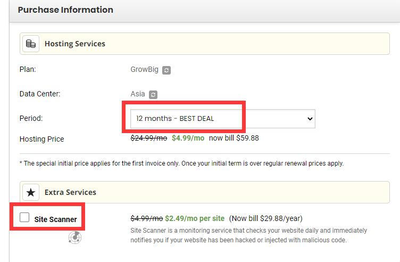
Task: Click the radar icon under Site Scanner
Action: [x=75, y=238]
